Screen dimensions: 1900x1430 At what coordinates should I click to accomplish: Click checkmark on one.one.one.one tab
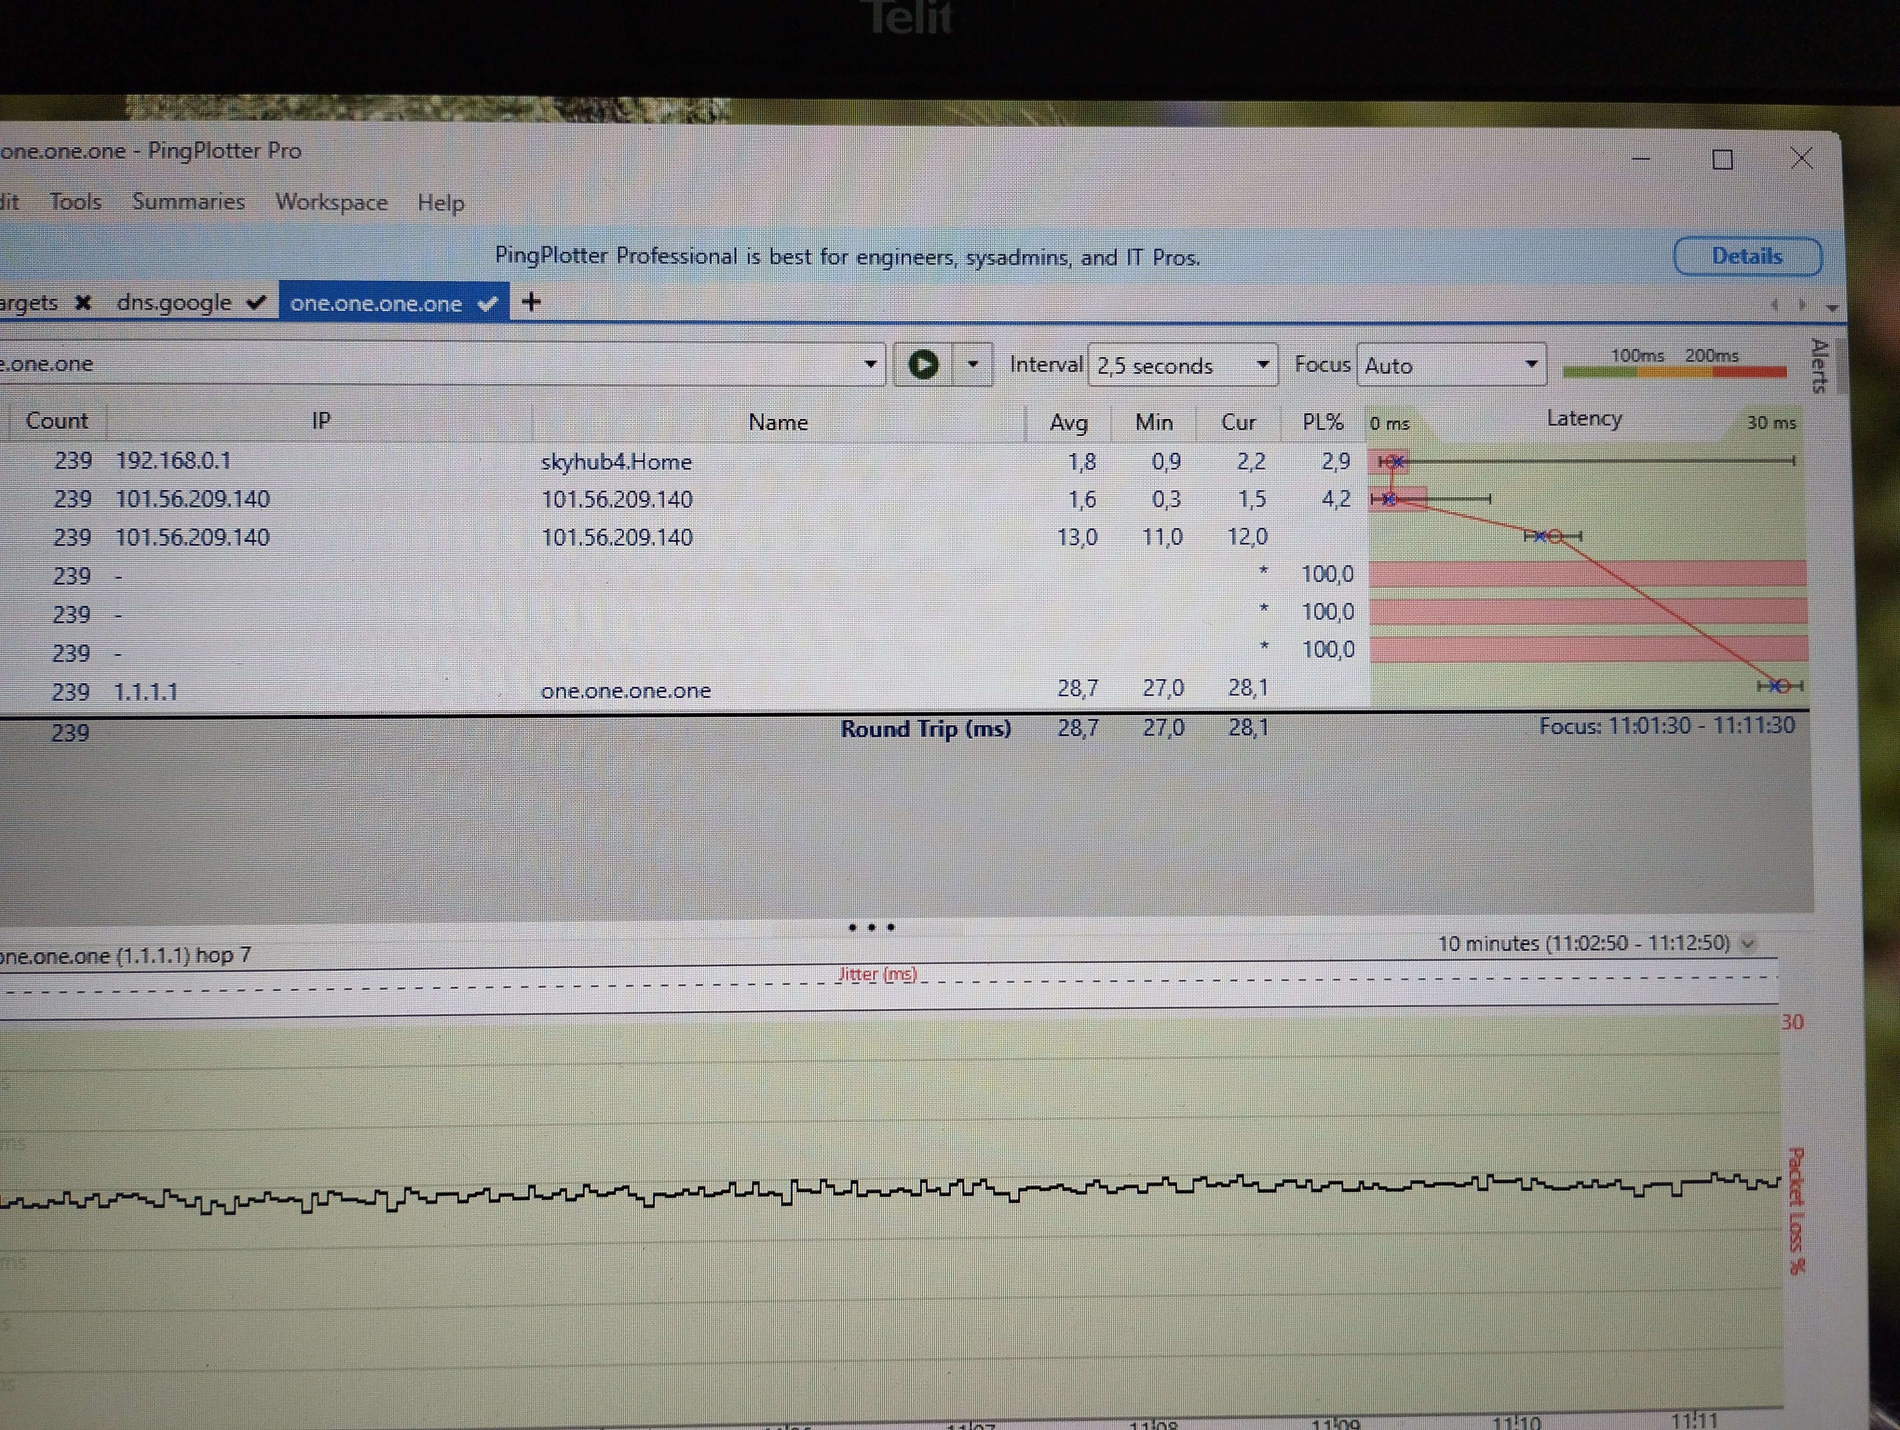(x=487, y=304)
